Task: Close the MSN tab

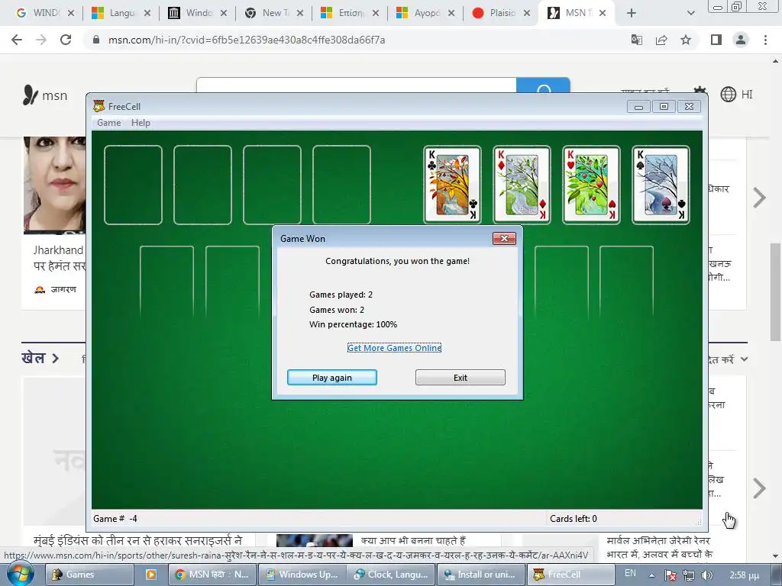Action: click(603, 13)
